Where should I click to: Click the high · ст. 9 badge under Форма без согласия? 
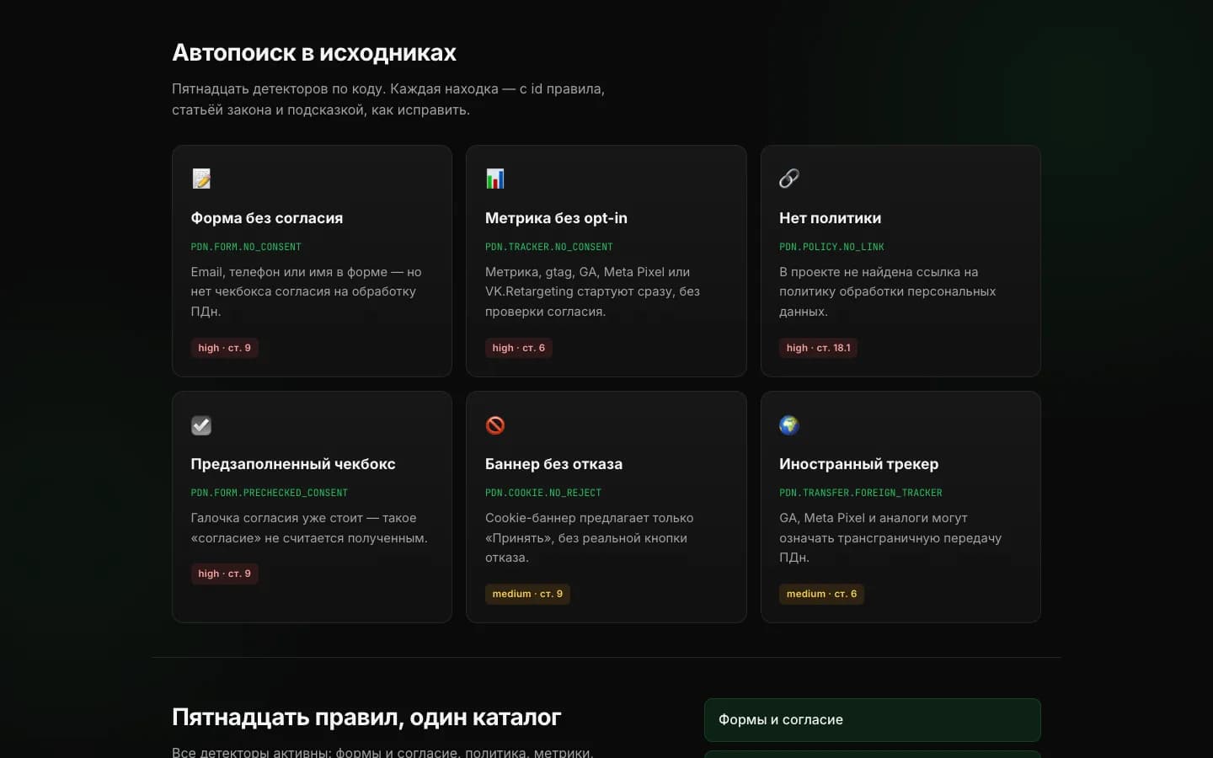coord(224,348)
